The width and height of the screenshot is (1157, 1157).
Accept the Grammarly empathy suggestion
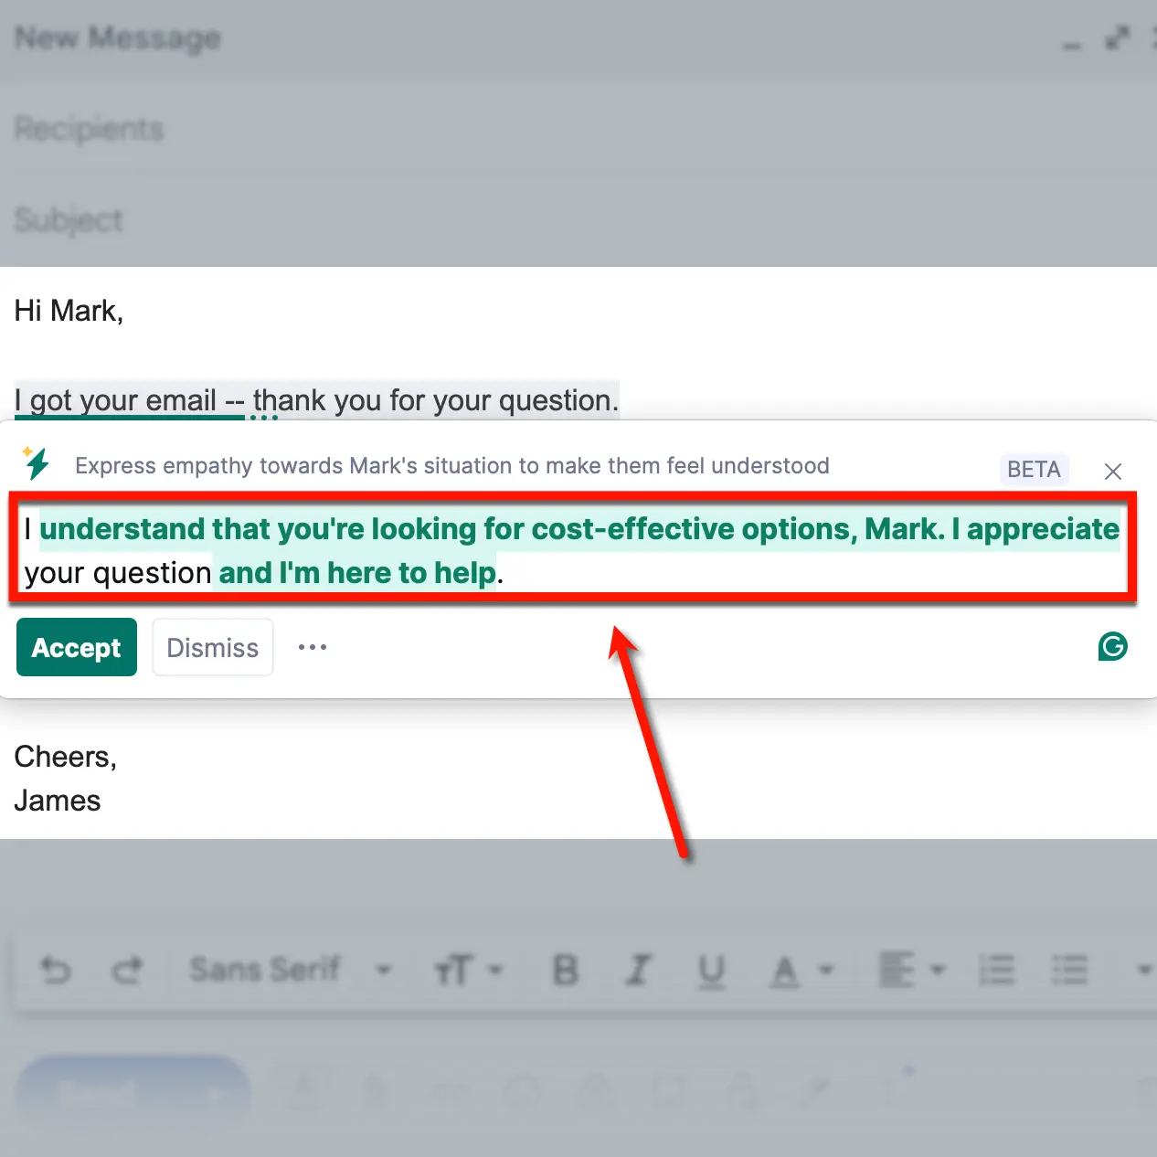coord(76,647)
